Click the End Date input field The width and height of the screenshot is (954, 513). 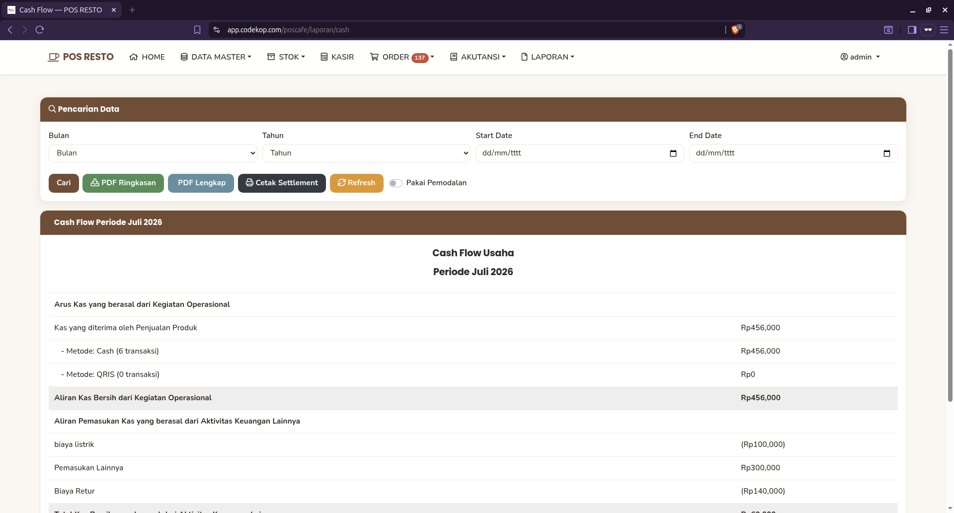[x=793, y=153]
